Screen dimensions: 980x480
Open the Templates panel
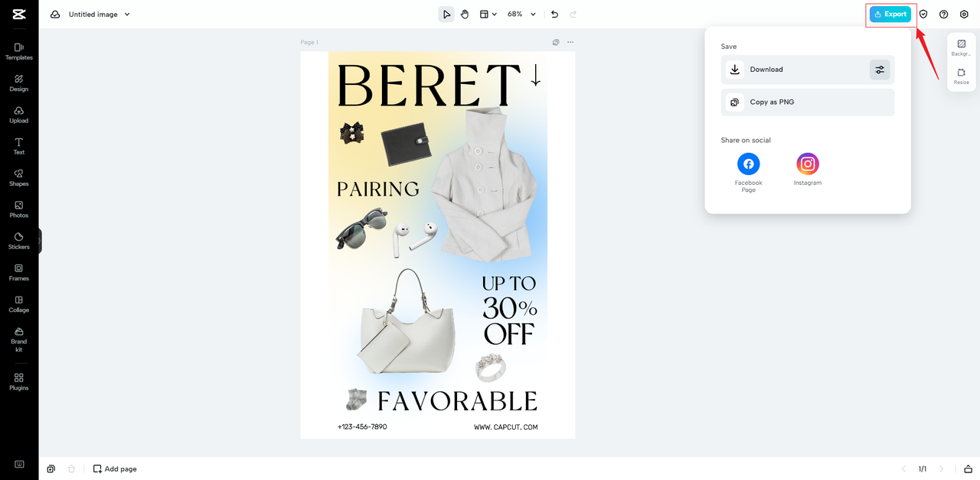click(18, 51)
